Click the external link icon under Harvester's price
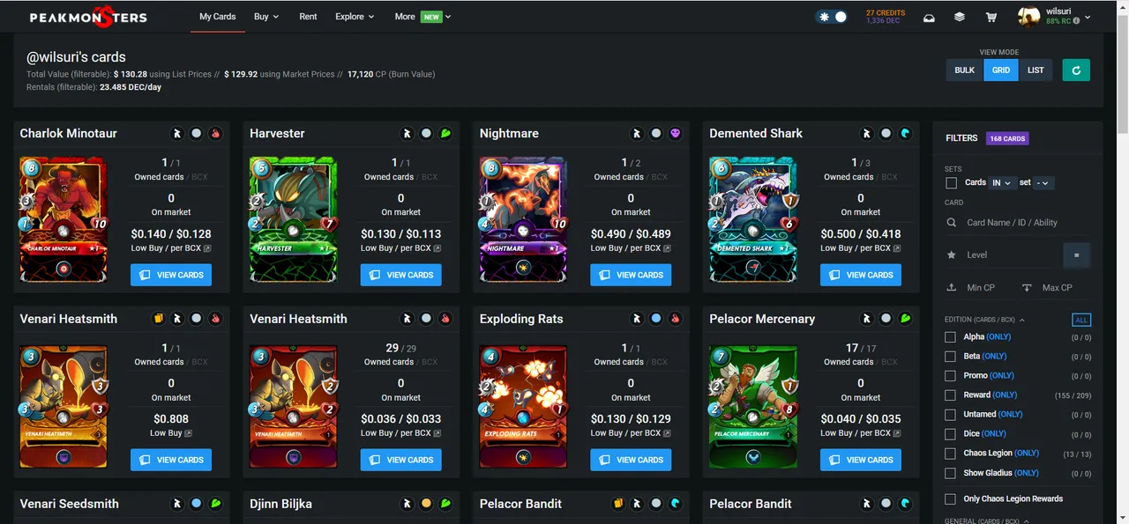This screenshot has height=524, width=1129. [x=437, y=248]
